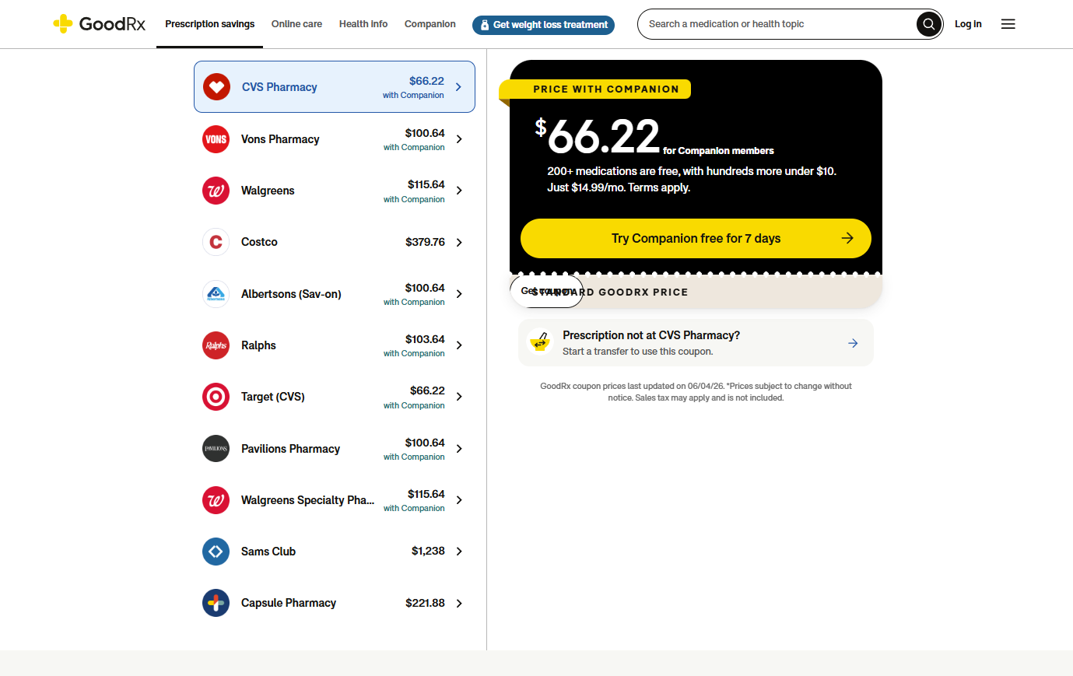Click the Sams Club logo icon
The image size is (1073, 676).
216,552
